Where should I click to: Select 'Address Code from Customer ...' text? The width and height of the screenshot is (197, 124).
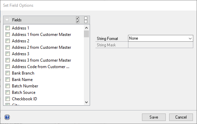pos(40,67)
